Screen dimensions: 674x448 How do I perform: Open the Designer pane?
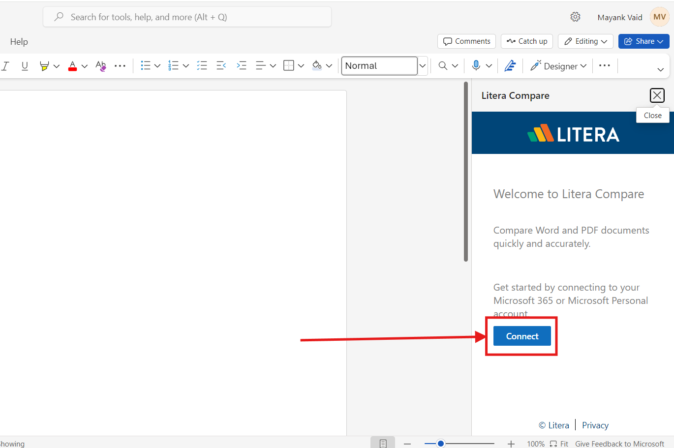(x=558, y=65)
